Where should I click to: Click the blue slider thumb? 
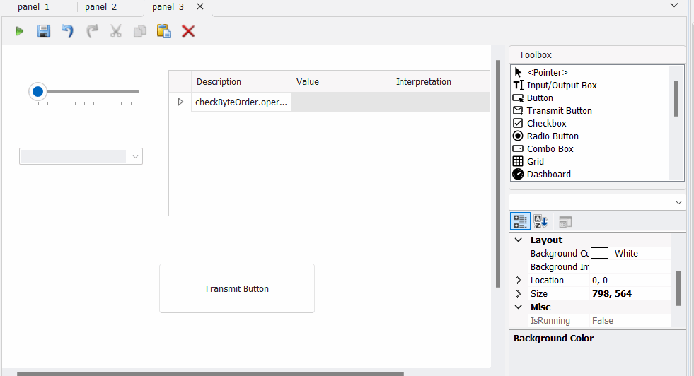pos(38,92)
